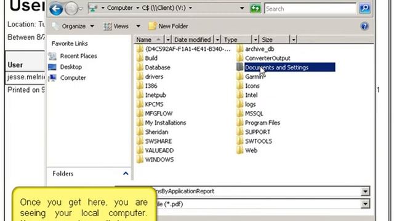Select the SUPPORT folder name

pyautogui.click(x=257, y=132)
